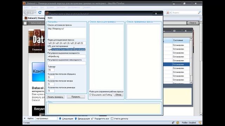Screen dimensions: 225x126
Task: Open Firefox Файл menu in menu bar
Action: click(26, 7)
